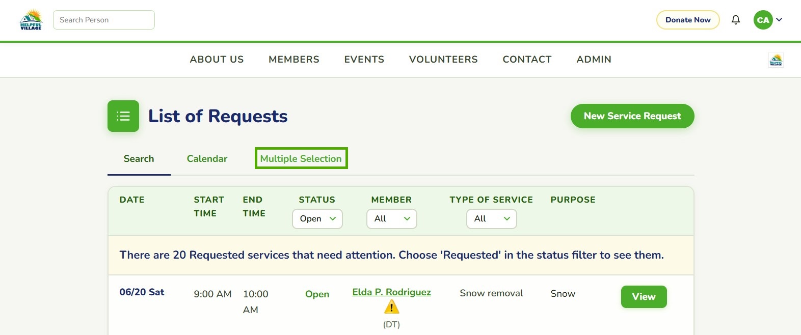Create a New Service Request
This screenshot has height=335, width=801.
click(x=632, y=116)
